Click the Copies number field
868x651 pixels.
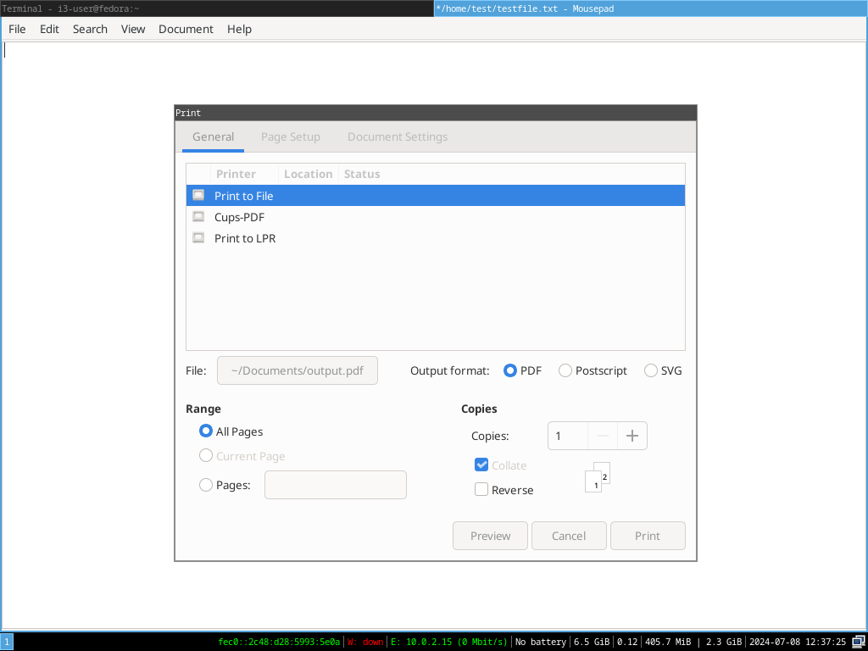point(567,436)
